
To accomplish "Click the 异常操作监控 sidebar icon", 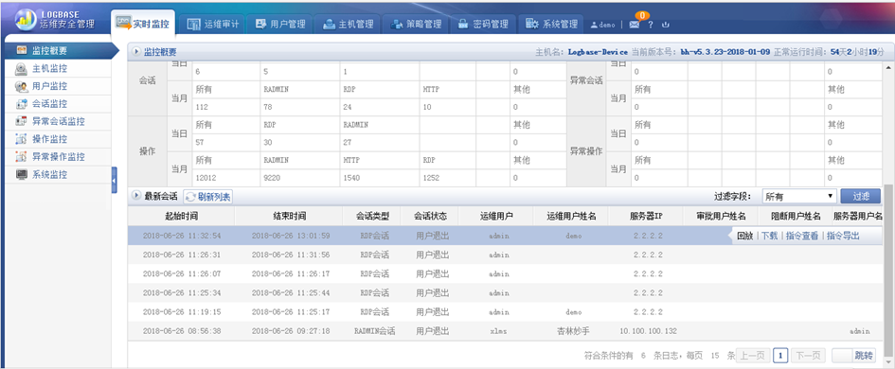I will (22, 157).
